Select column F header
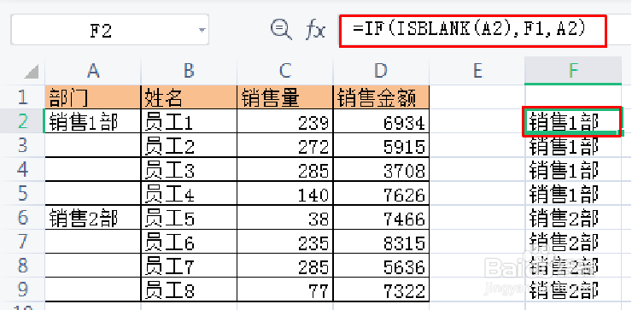632x310 pixels. coord(573,71)
